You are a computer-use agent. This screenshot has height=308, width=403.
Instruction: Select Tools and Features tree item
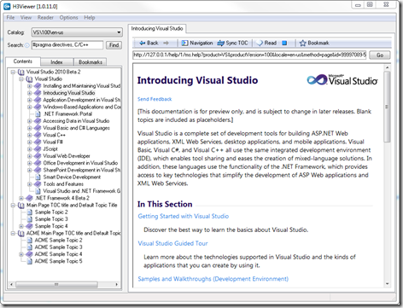point(63,184)
